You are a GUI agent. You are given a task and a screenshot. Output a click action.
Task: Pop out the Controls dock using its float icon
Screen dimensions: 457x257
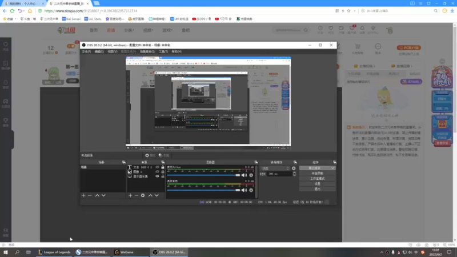(335, 162)
